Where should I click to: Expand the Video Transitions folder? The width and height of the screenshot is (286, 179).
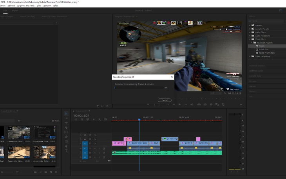[x=250, y=57]
